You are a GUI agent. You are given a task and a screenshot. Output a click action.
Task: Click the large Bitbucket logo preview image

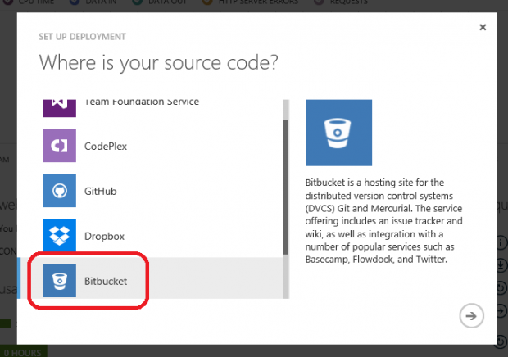(x=338, y=133)
